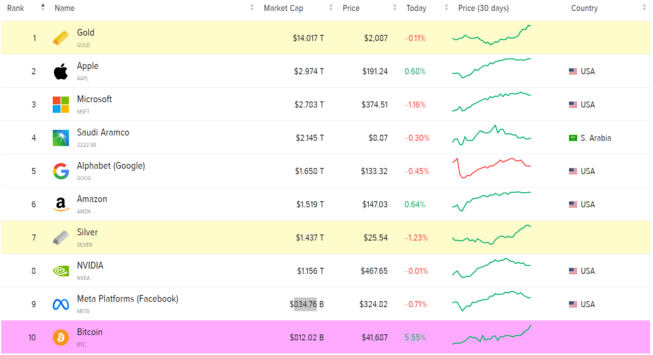Click the Apple logo icon
Screen dimensions: 653x355
pos(61,71)
